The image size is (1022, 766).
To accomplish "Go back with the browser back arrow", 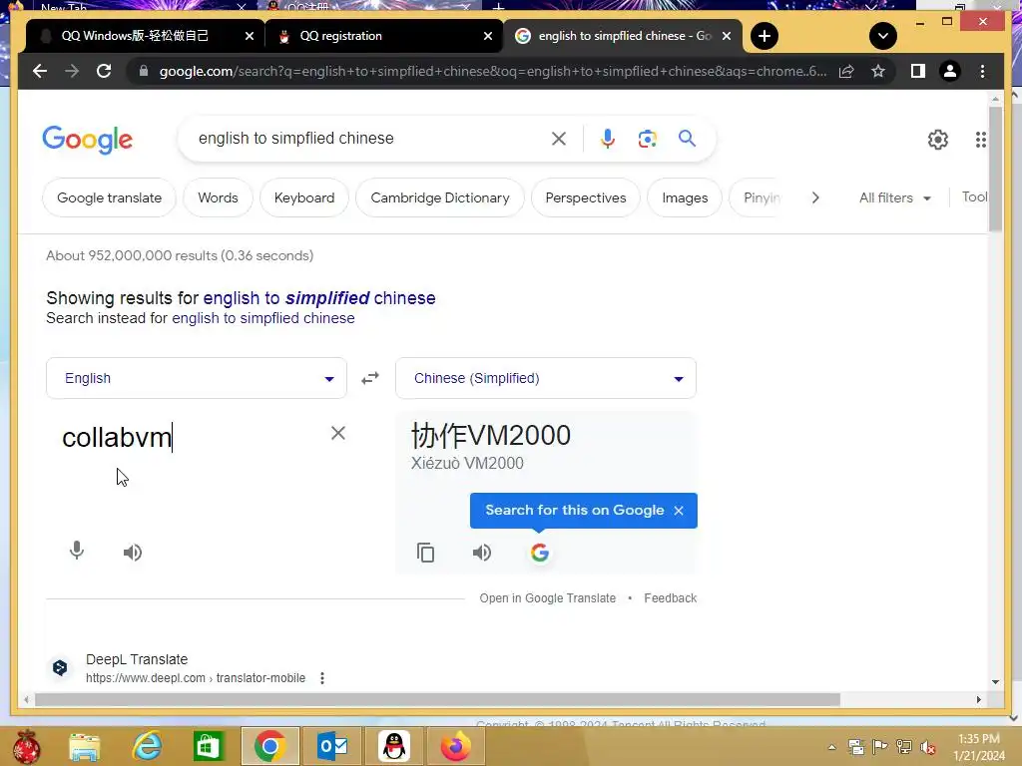I will (40, 71).
